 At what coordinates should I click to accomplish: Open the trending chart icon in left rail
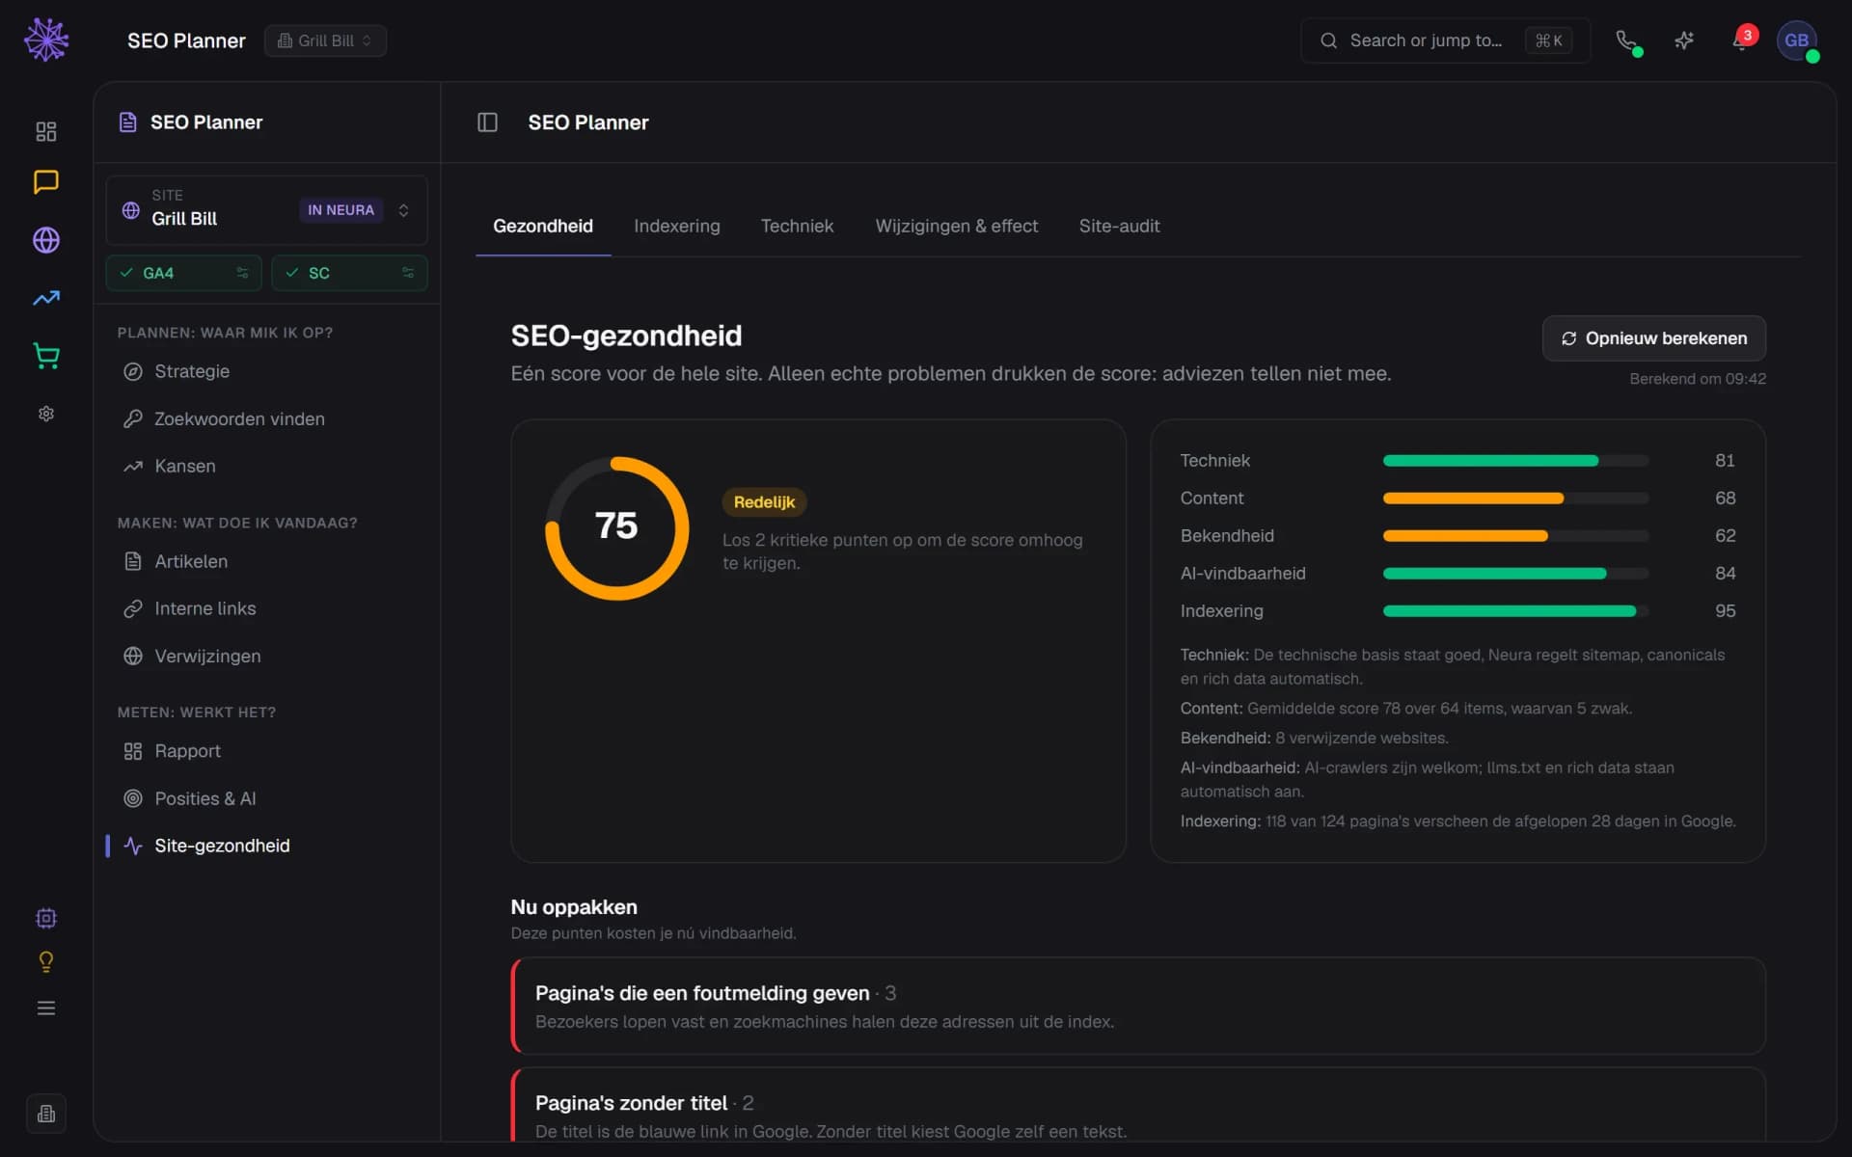click(46, 298)
